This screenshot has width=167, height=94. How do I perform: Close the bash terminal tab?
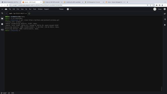[x=26, y=13]
